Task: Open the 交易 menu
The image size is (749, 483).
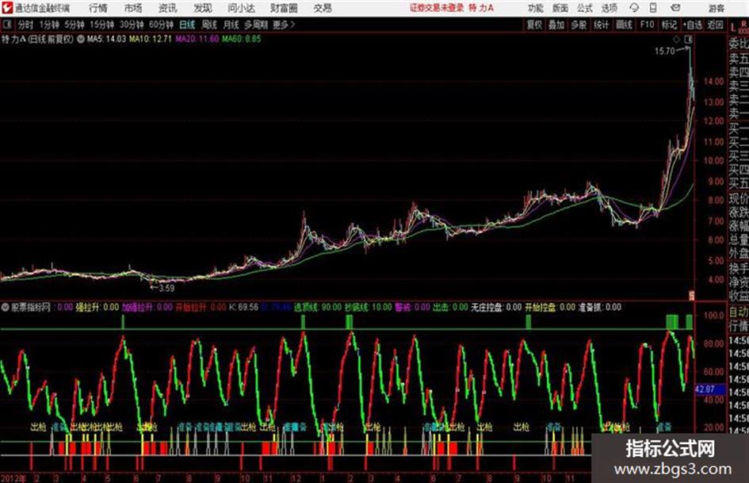Action: pyautogui.click(x=323, y=8)
